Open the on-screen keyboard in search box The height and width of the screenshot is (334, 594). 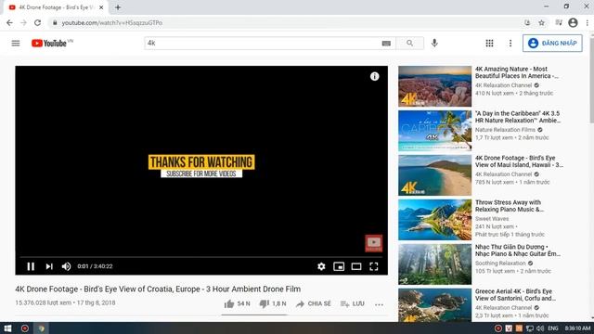[x=386, y=44]
